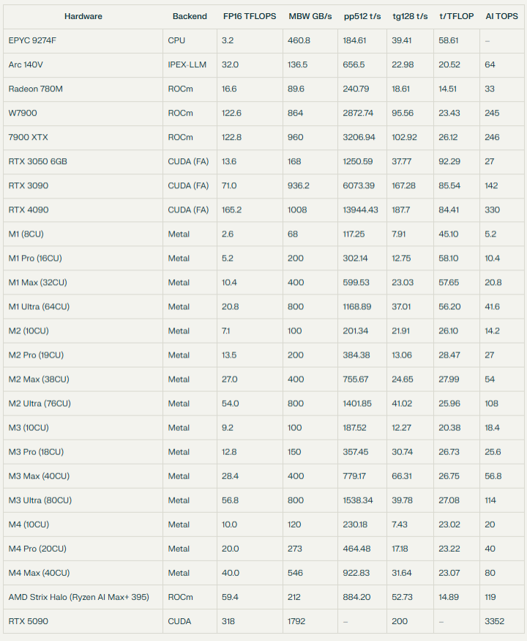Click the Backend column header

[x=190, y=16]
